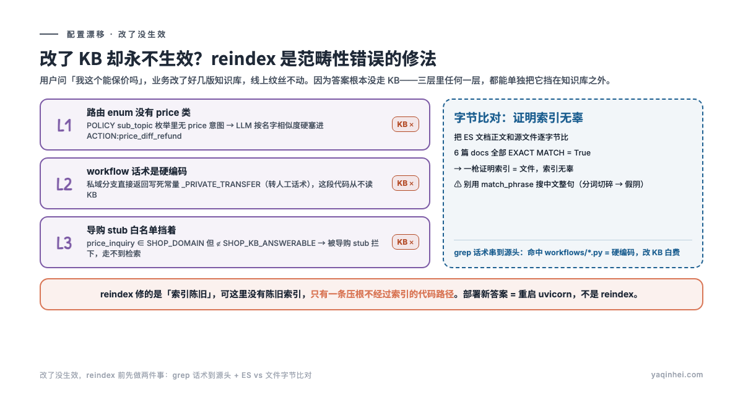Click line 把 ES 文档正文和源文件逐字节比

pyautogui.click(x=511, y=137)
